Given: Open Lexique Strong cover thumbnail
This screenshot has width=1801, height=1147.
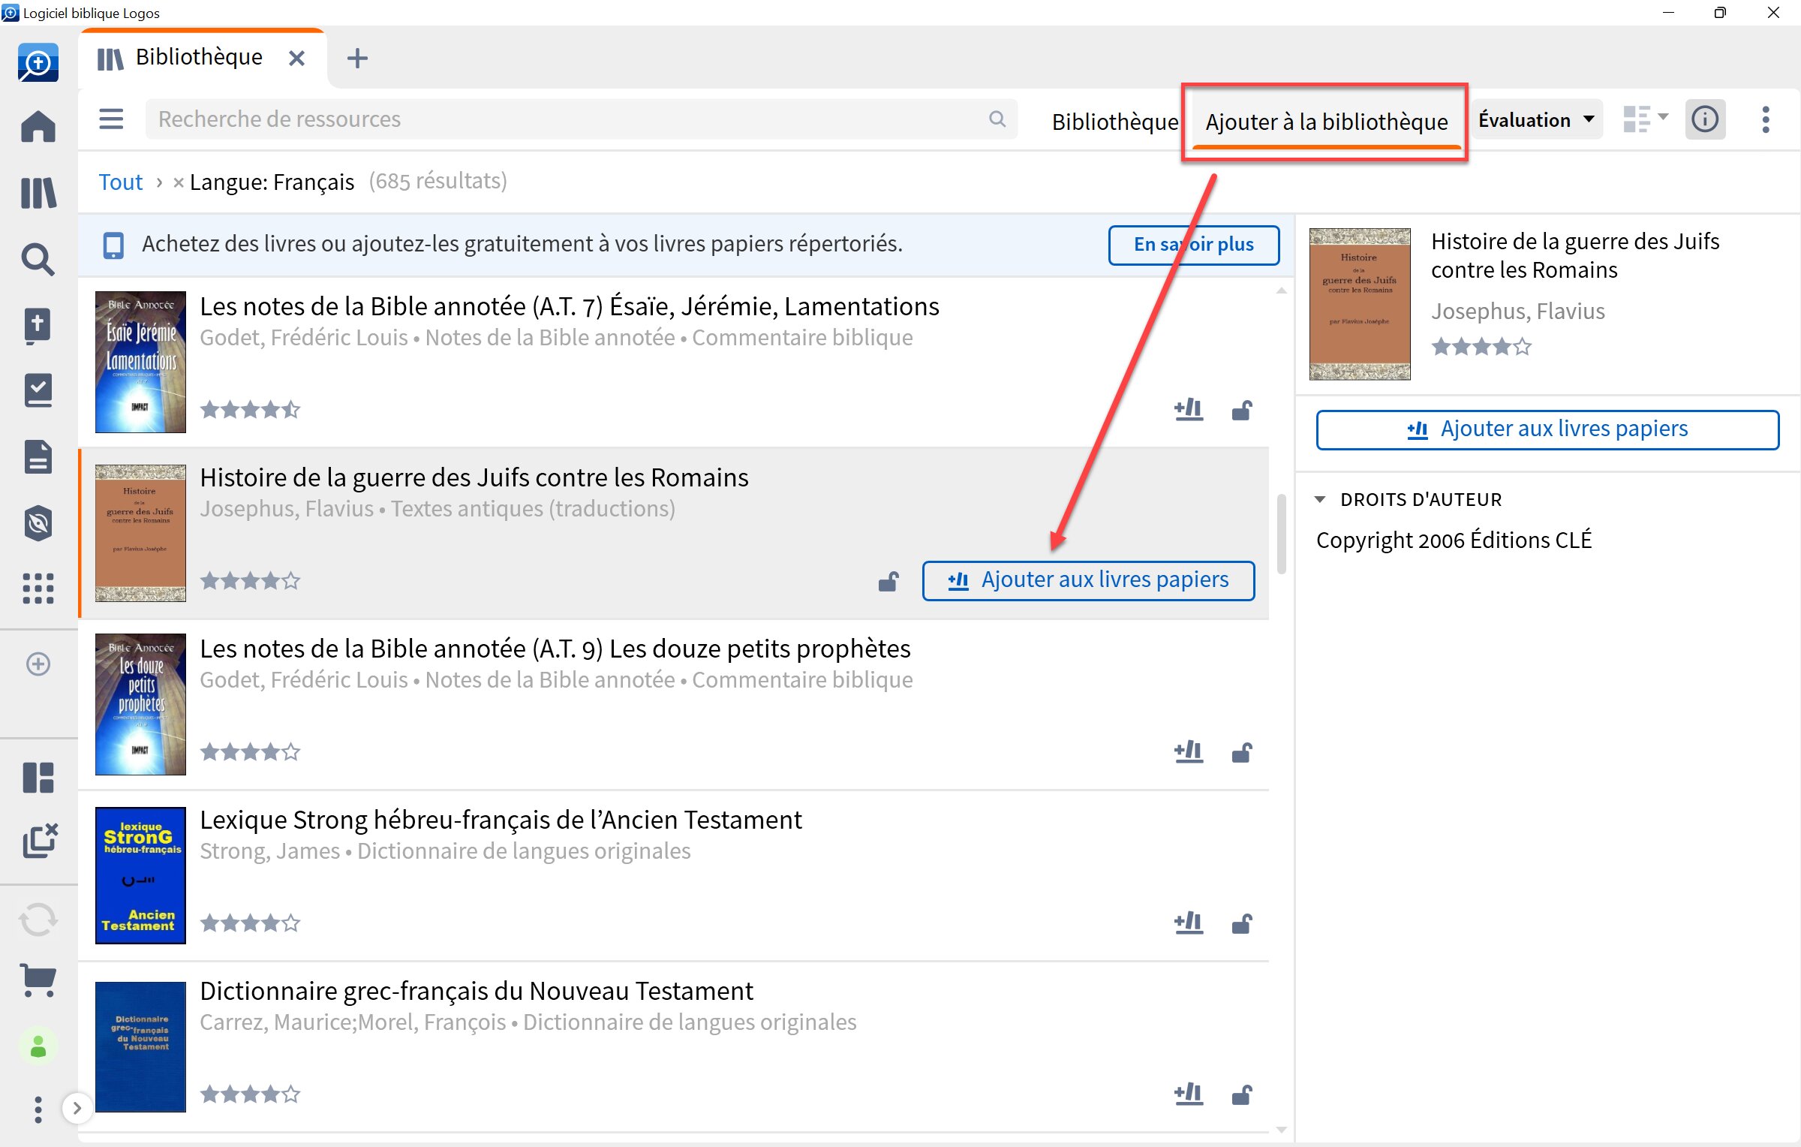Looking at the screenshot, I should point(140,875).
